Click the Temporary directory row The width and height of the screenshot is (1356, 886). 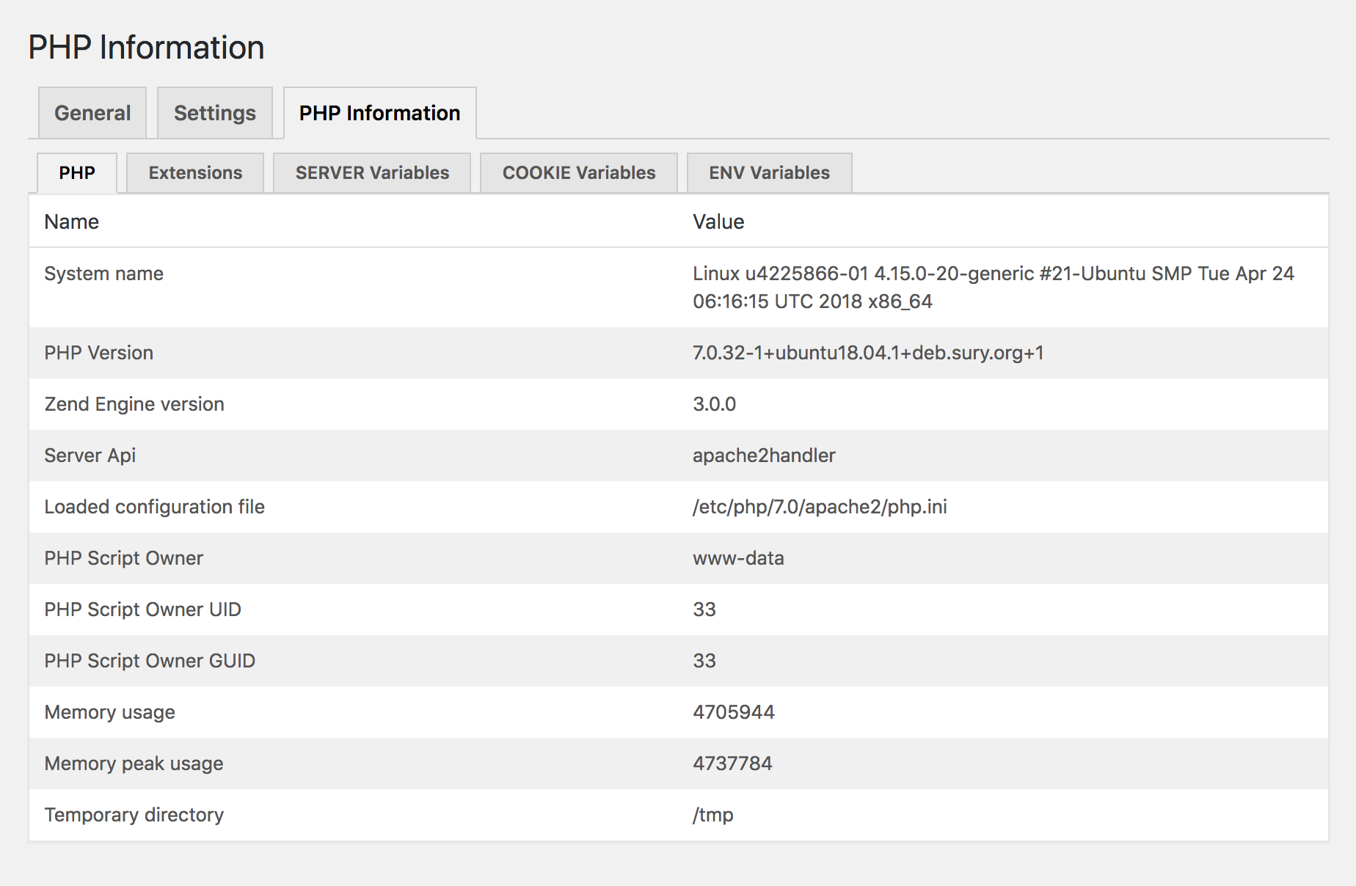(134, 815)
